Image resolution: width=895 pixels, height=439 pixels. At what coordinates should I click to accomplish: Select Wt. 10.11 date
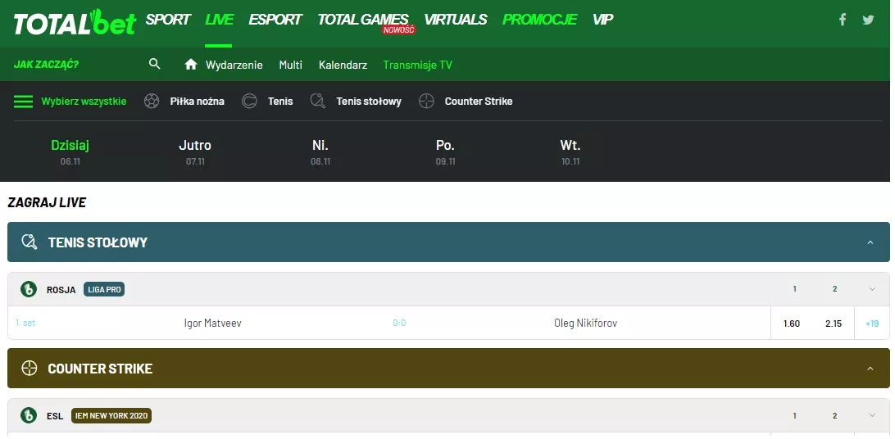point(570,152)
